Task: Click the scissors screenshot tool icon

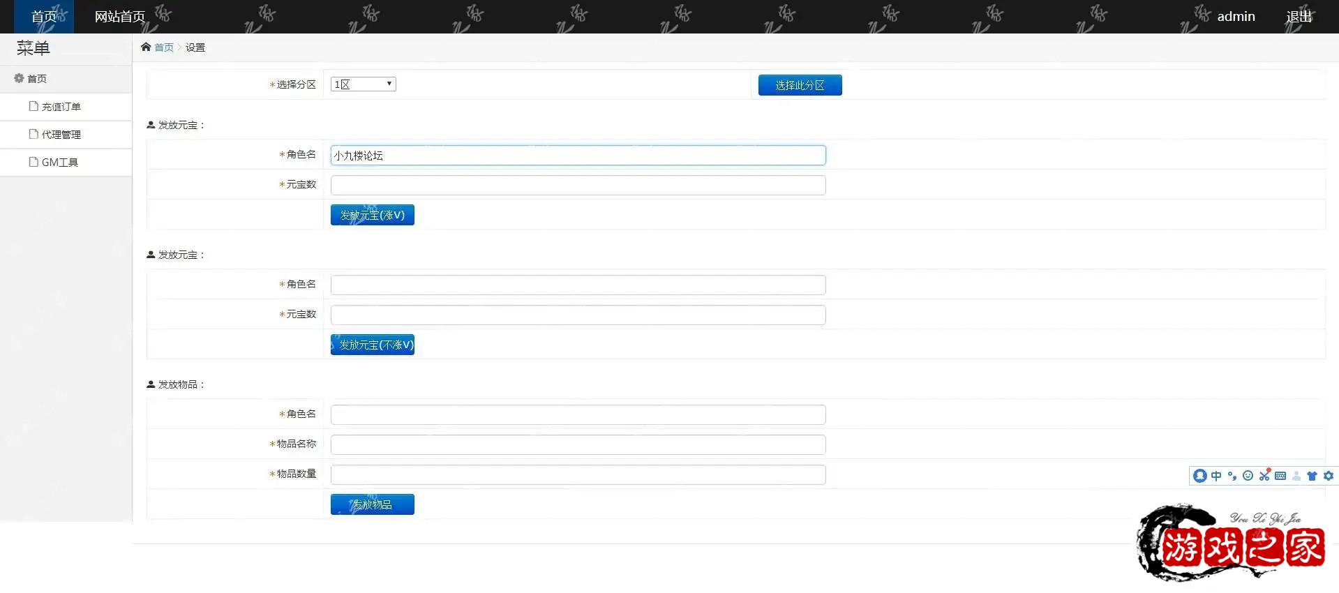Action: (1264, 476)
